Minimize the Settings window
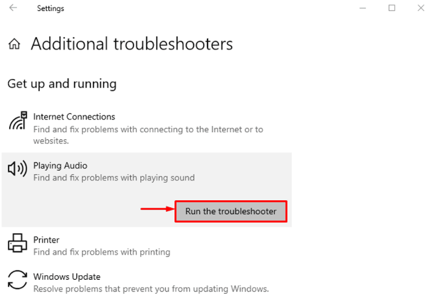The width and height of the screenshot is (429, 303). 363,8
